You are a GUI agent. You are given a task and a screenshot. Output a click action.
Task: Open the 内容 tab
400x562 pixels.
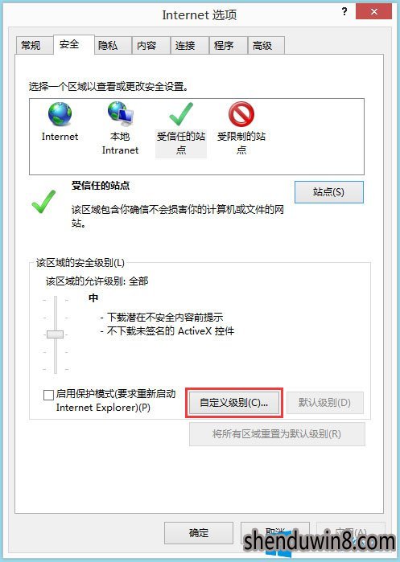[146, 46]
